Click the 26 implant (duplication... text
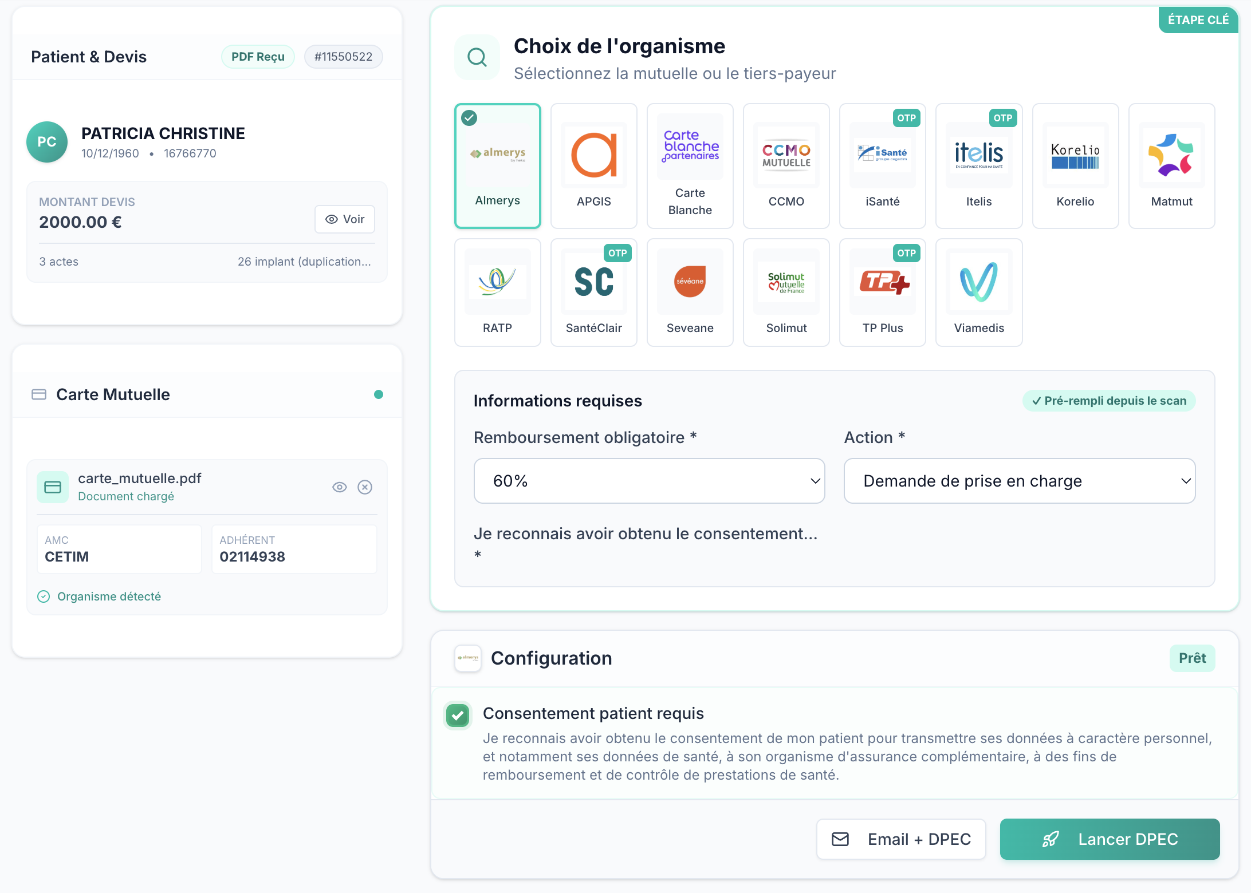1251x893 pixels. 304,262
